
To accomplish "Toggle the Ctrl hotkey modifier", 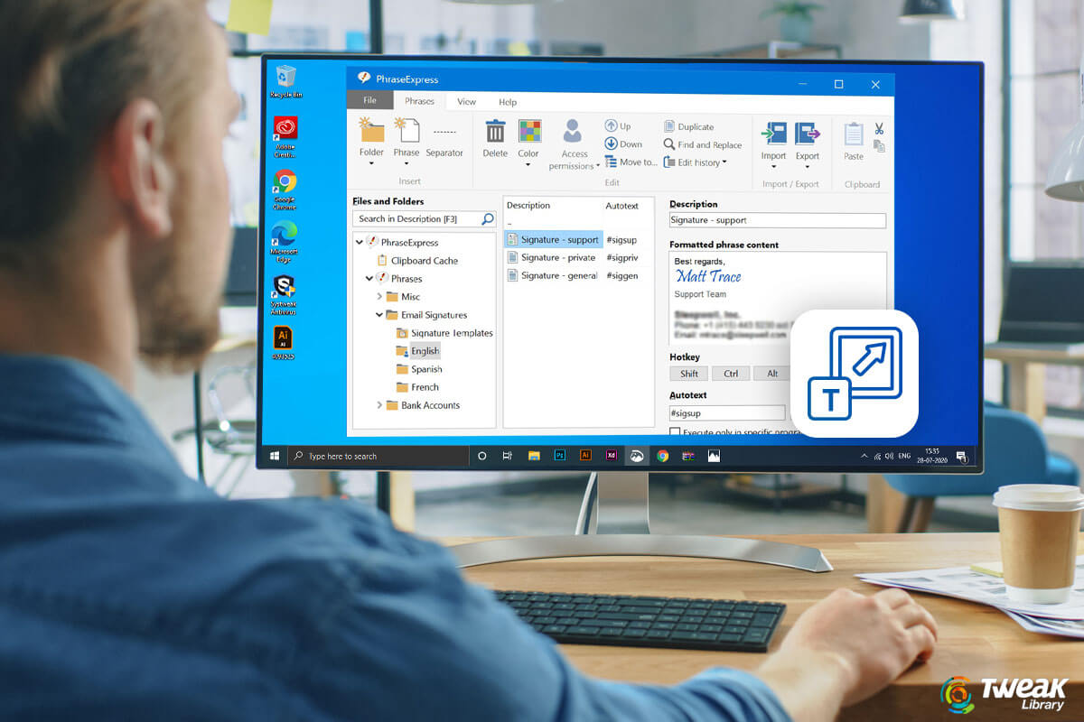I will [730, 373].
